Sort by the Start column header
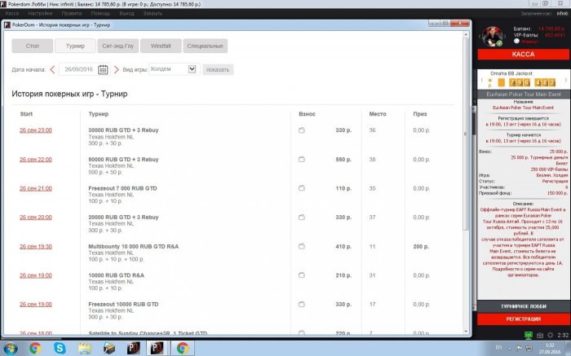 pos(26,114)
